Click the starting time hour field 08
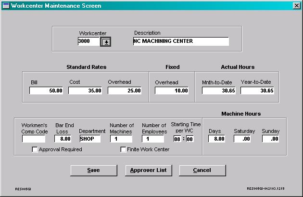Image resolution: width=303 pixels, height=197 pixels. pos(177,139)
